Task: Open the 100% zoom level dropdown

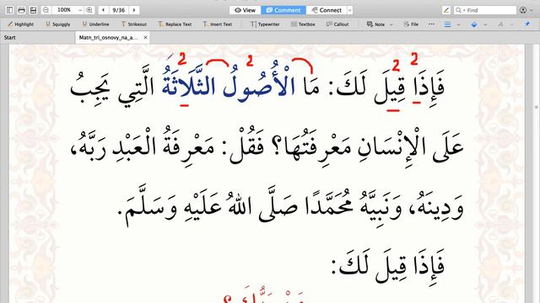Action: tap(80, 10)
